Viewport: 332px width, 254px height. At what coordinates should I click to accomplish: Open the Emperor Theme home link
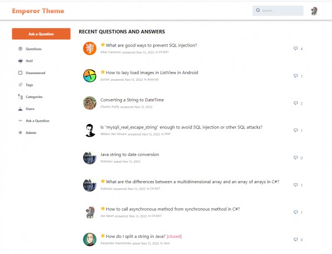click(38, 11)
